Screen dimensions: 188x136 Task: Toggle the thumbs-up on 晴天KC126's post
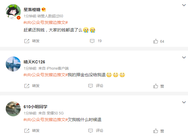coord(156,86)
